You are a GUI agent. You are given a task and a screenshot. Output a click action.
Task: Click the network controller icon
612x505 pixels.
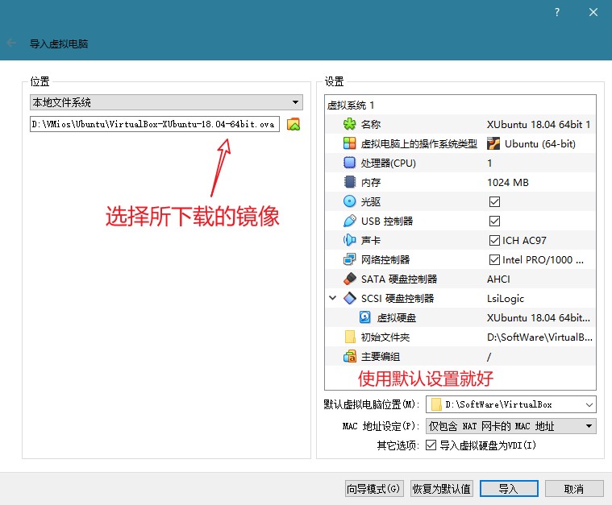[349, 259]
